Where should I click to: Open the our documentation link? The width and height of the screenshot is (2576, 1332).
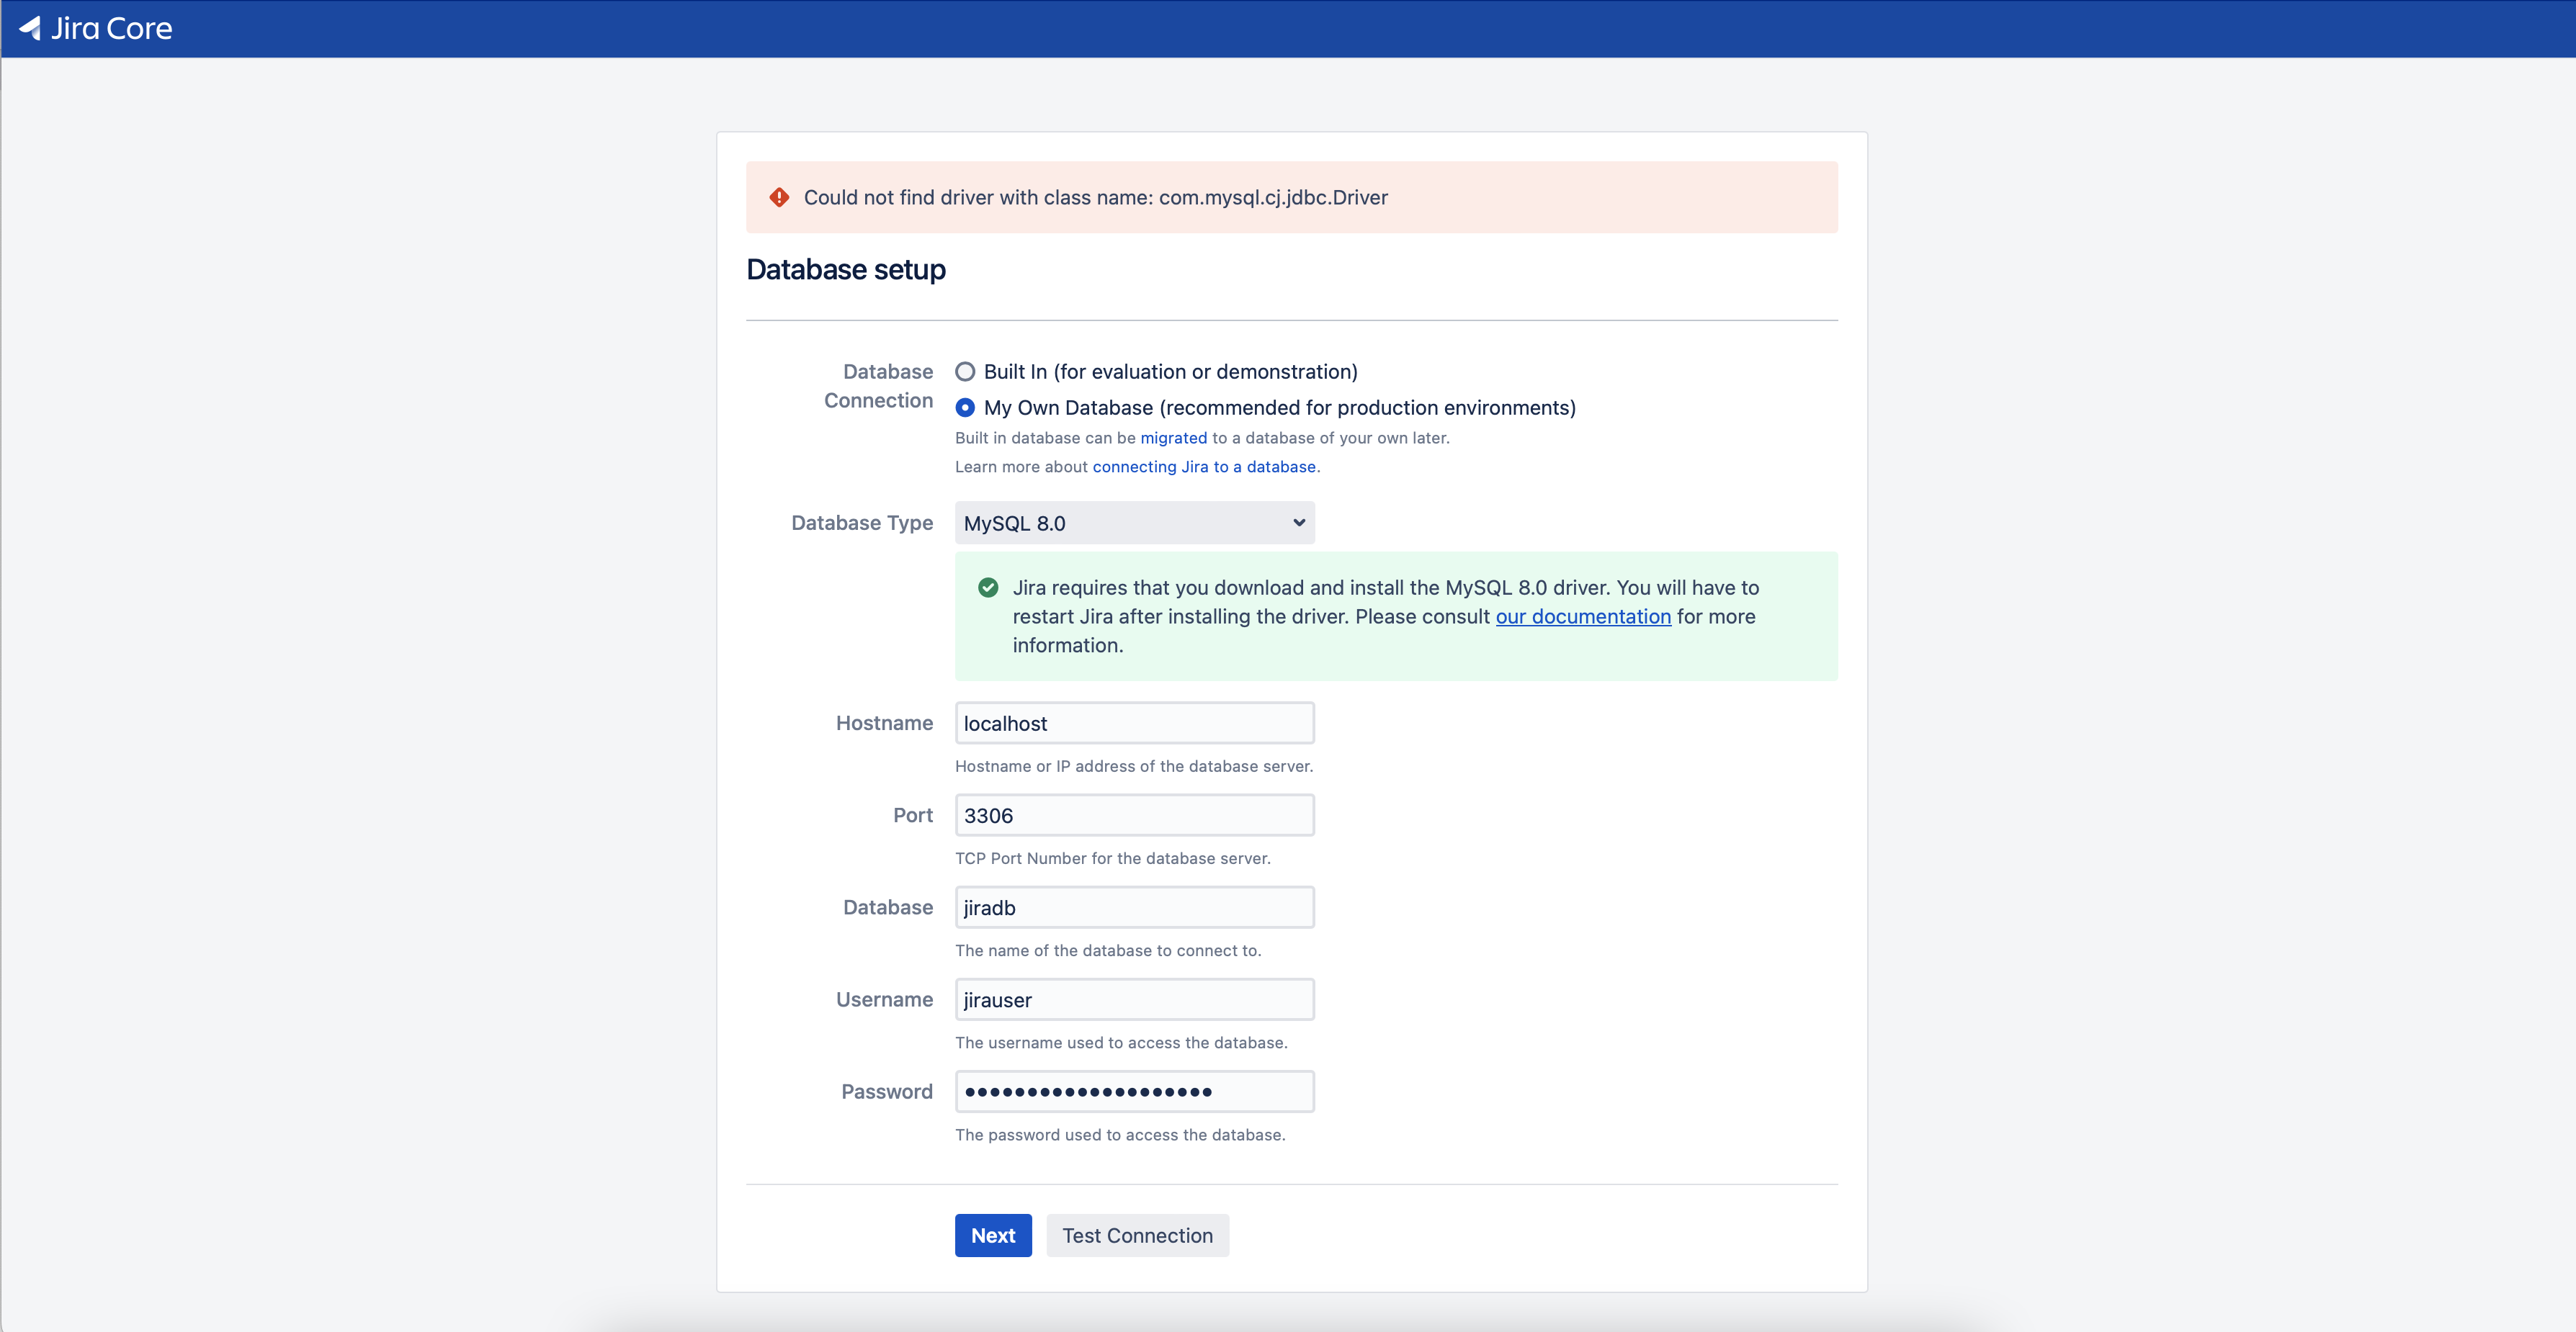[1583, 616]
